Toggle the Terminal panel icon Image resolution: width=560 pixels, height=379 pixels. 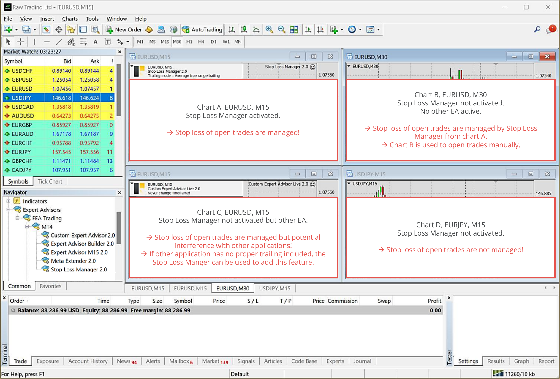tap(83, 29)
